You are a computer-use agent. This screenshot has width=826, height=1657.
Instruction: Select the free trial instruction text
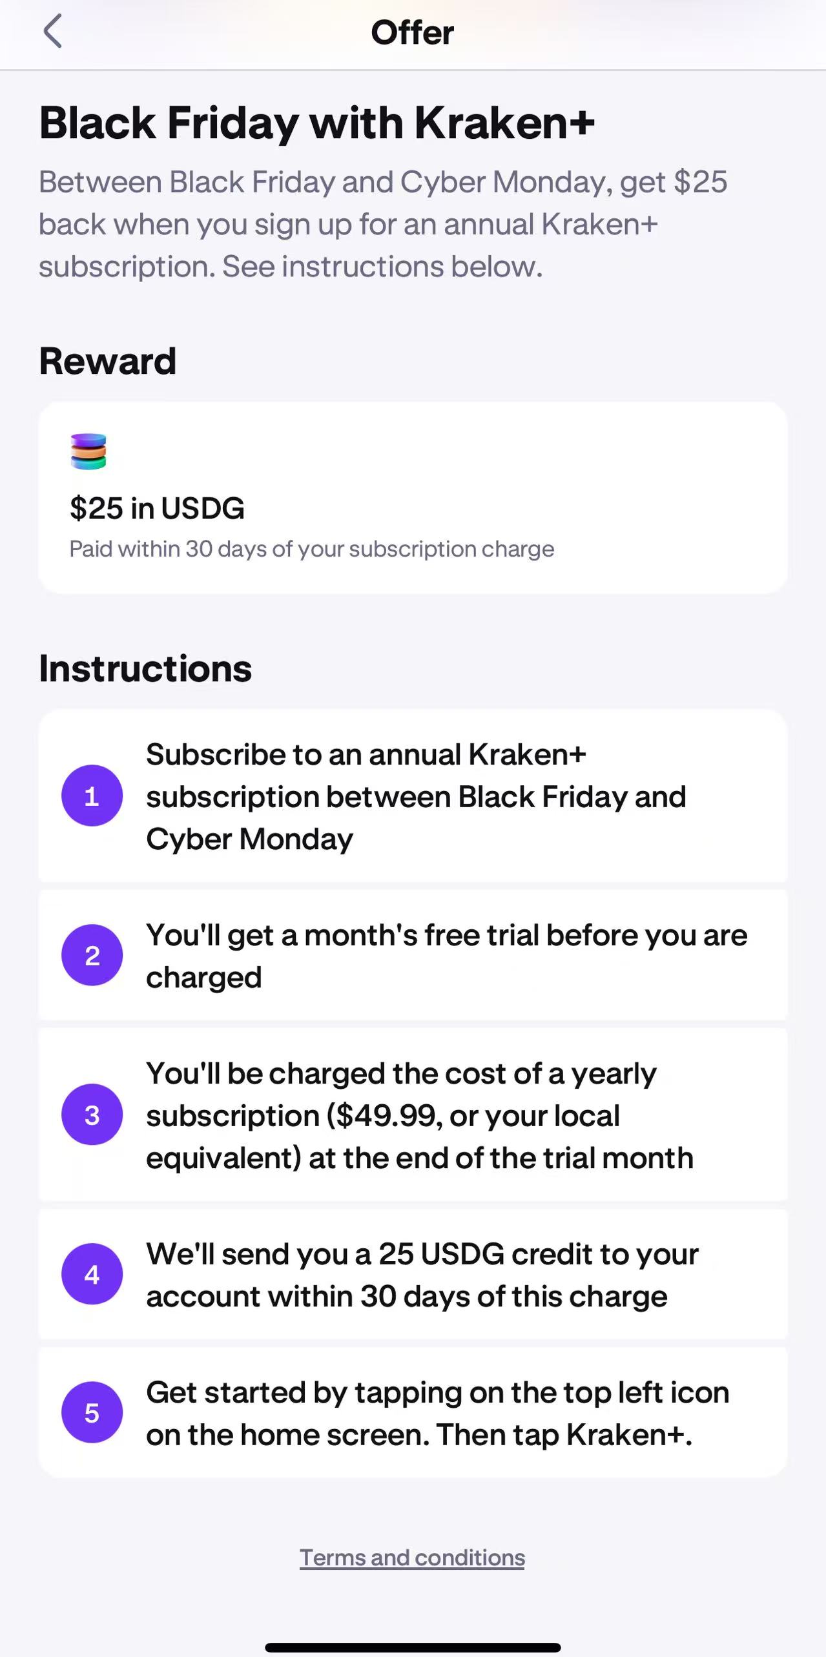[446, 956]
